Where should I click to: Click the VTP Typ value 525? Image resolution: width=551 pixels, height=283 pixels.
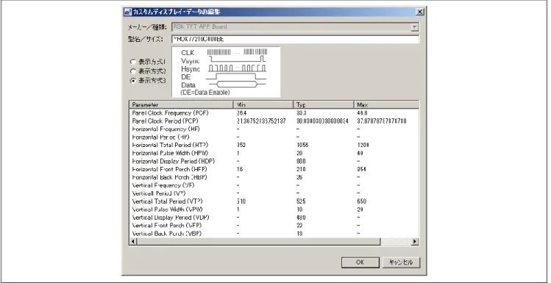301,201
